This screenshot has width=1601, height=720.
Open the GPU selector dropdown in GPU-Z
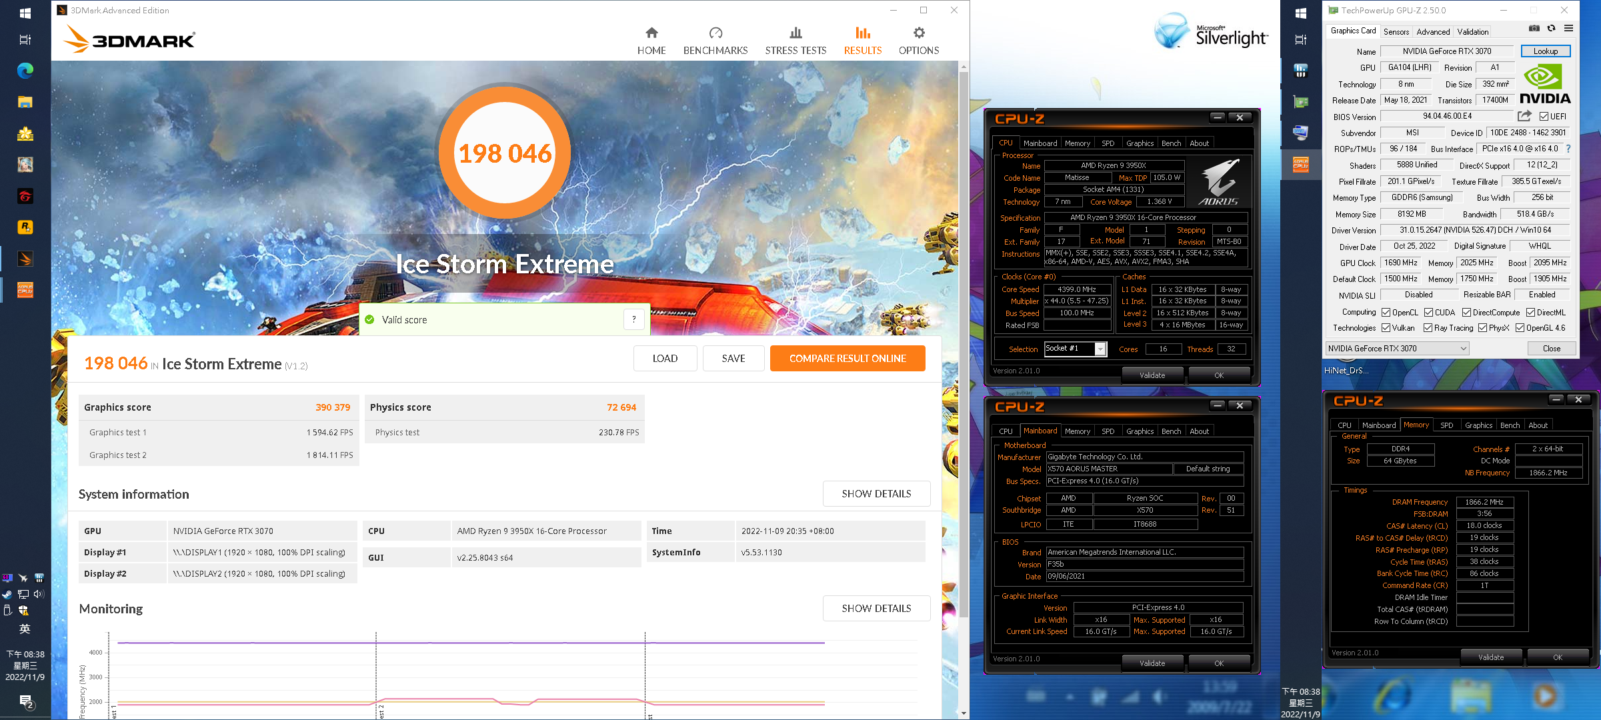click(x=1397, y=349)
